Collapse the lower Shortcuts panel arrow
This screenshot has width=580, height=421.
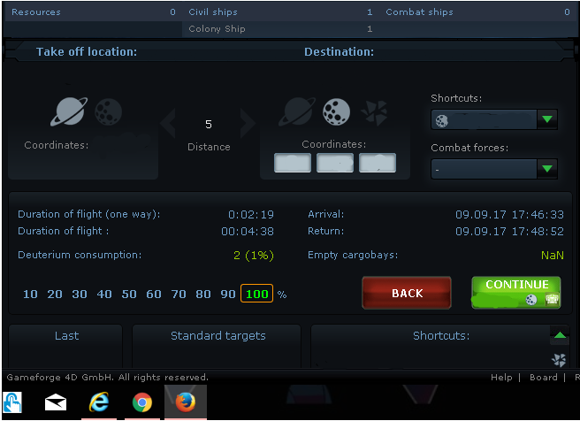tap(560, 335)
